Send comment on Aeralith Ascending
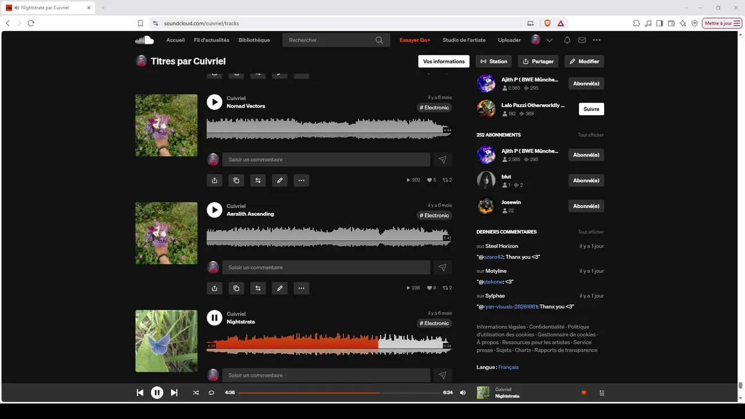The width and height of the screenshot is (745, 419). 442,267
